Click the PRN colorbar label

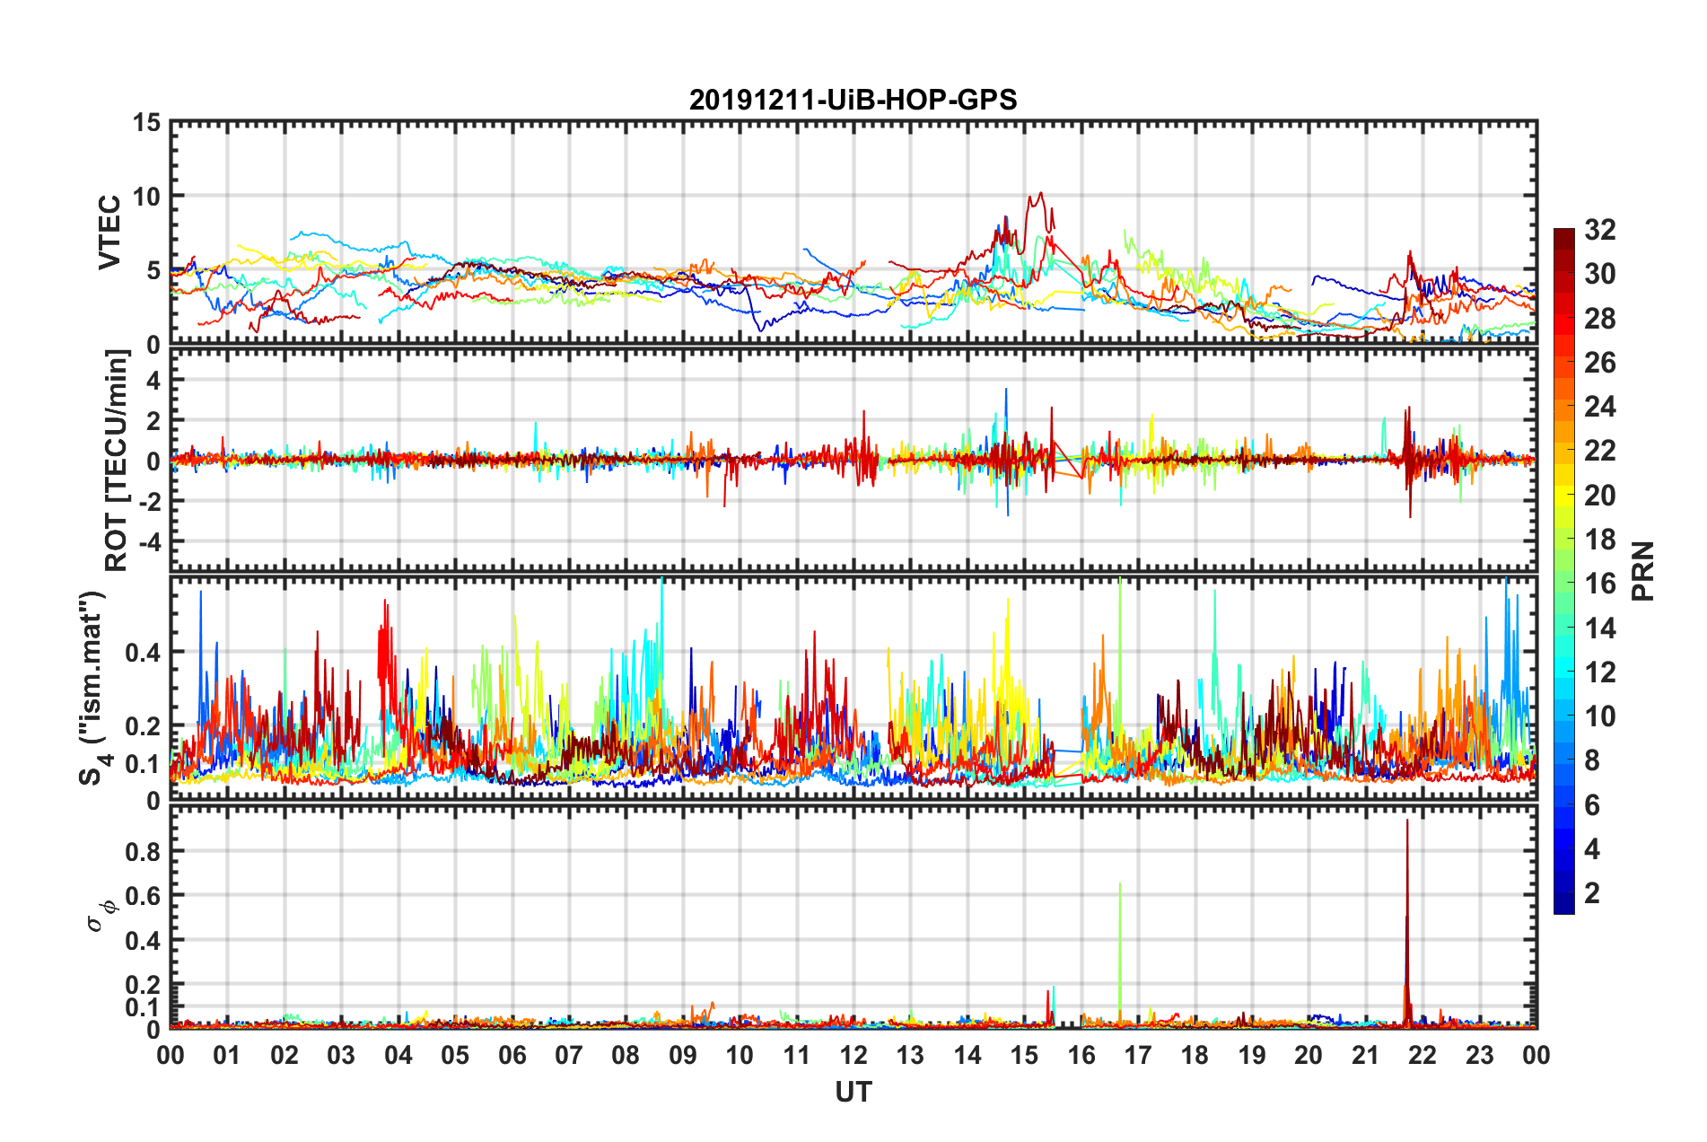coord(1643,571)
